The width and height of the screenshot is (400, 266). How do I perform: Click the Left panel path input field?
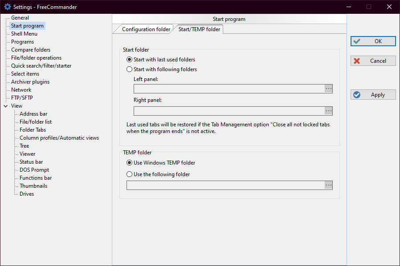coord(229,89)
